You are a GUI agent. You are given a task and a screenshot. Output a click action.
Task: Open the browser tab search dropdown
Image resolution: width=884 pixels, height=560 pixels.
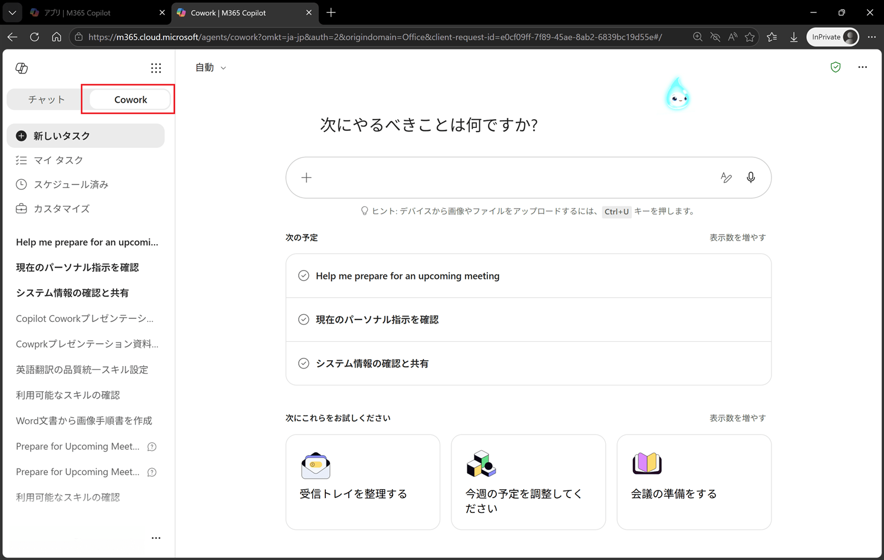click(12, 12)
